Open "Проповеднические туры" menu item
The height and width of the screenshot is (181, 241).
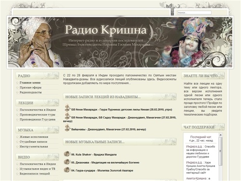tap(38, 114)
